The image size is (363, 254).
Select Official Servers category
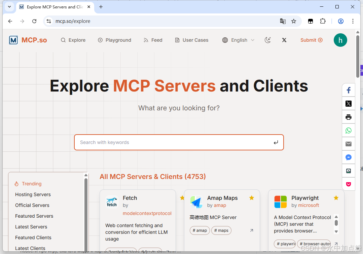pos(32,205)
